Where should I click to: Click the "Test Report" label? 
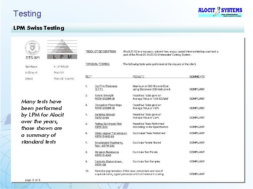(x=31, y=66)
